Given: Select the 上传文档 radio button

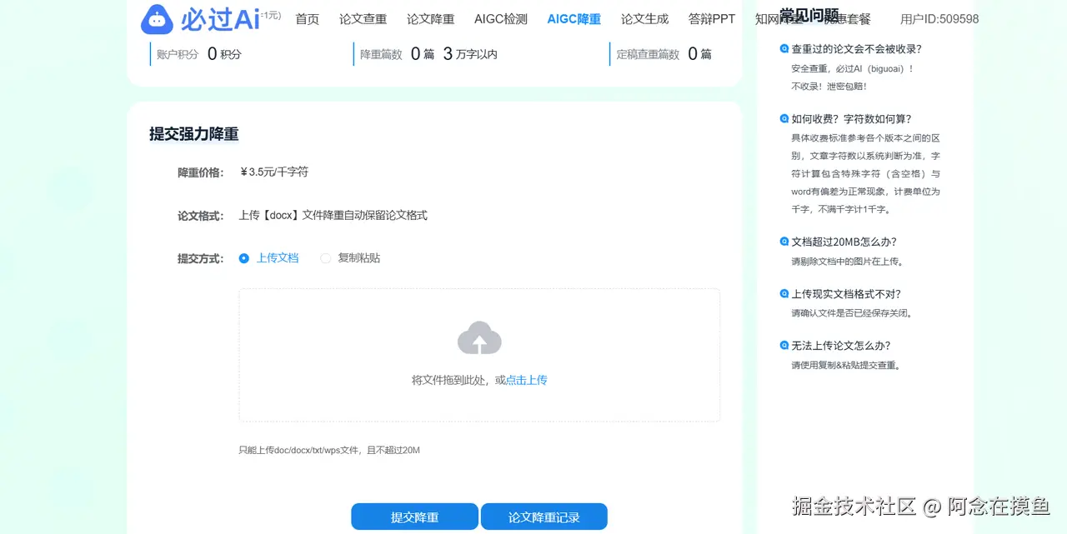Looking at the screenshot, I should pyautogui.click(x=244, y=258).
